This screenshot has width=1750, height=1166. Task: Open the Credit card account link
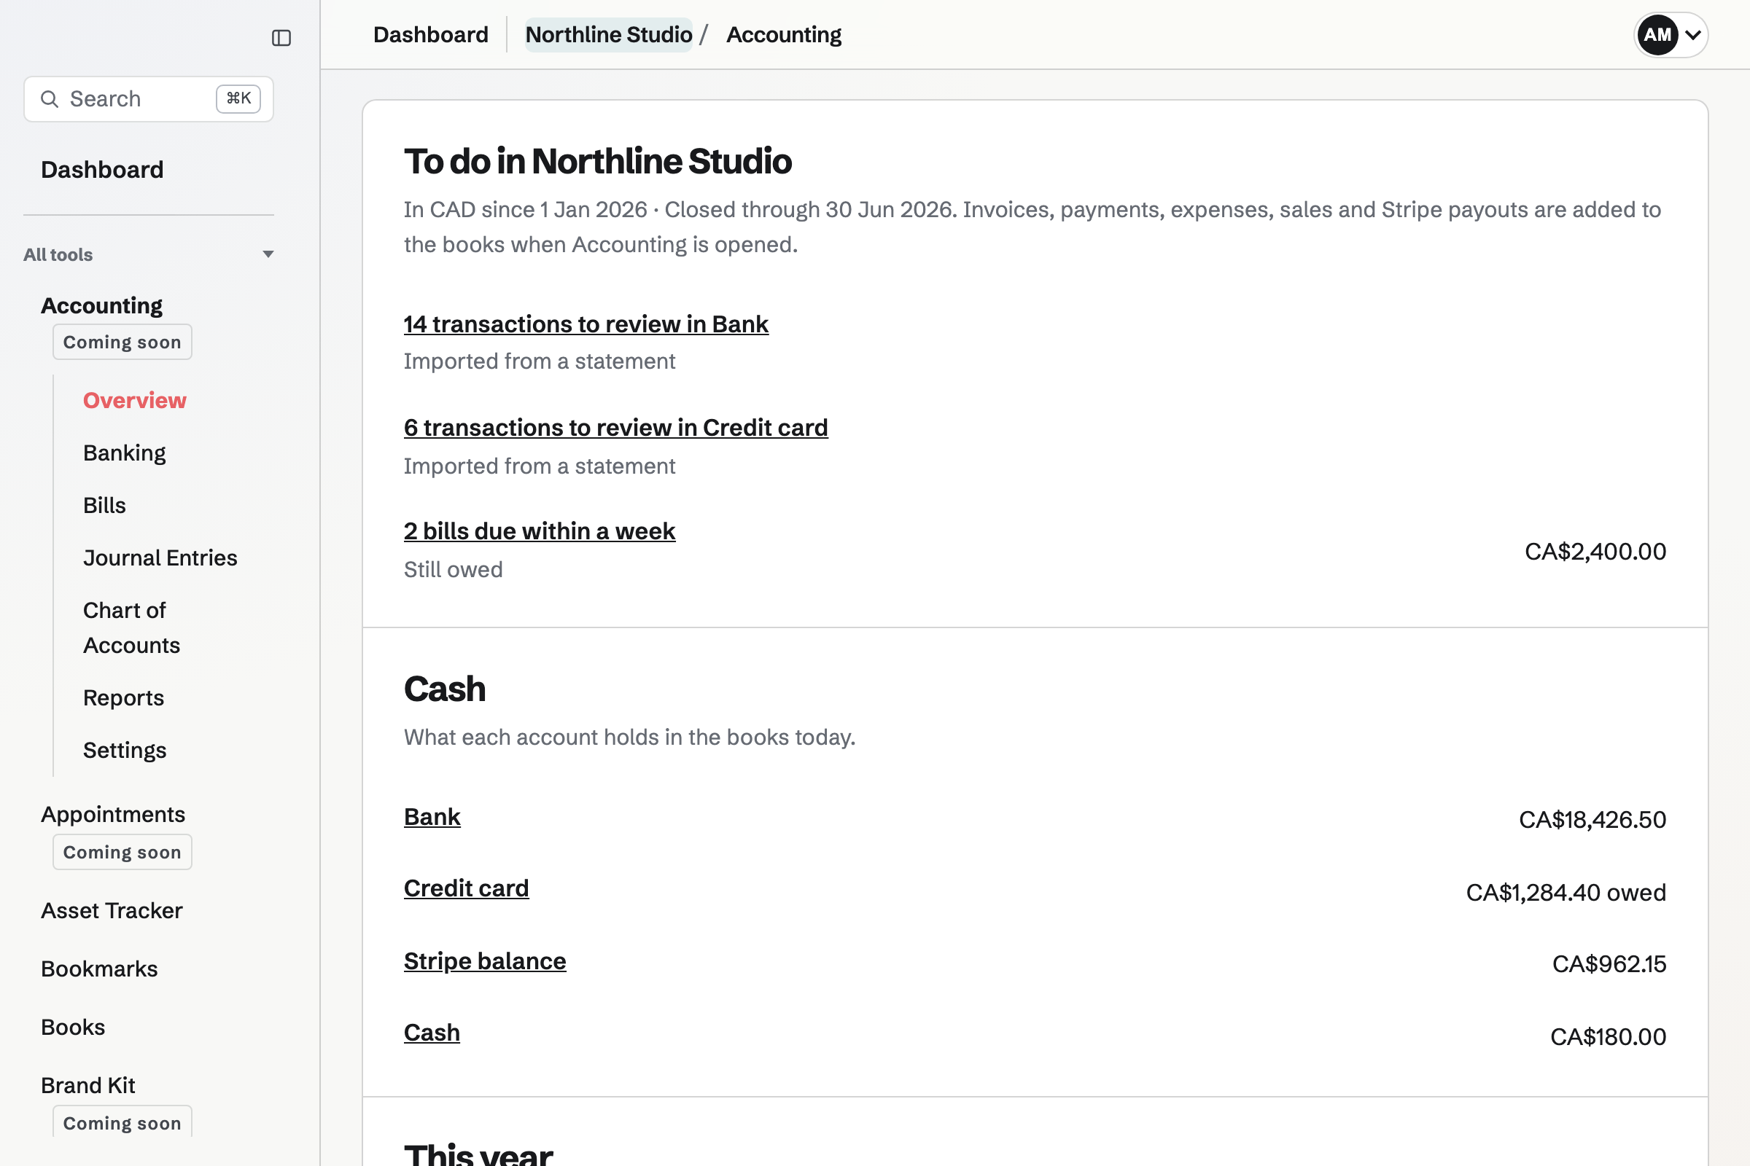click(467, 888)
